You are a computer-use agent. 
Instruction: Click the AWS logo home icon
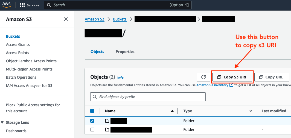(7, 5)
